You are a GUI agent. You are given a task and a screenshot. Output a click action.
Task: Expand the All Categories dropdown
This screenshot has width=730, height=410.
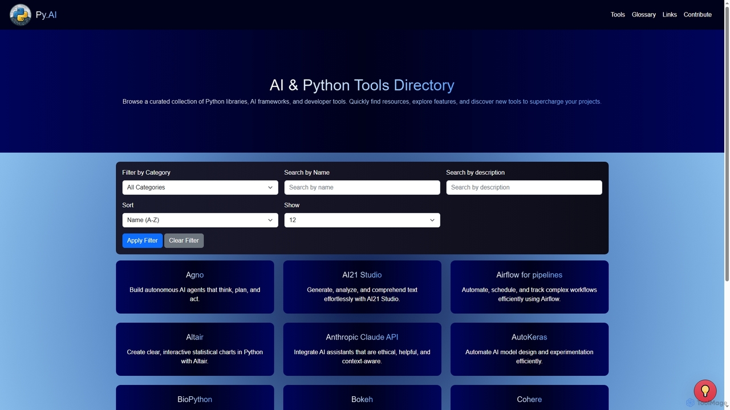tap(200, 187)
